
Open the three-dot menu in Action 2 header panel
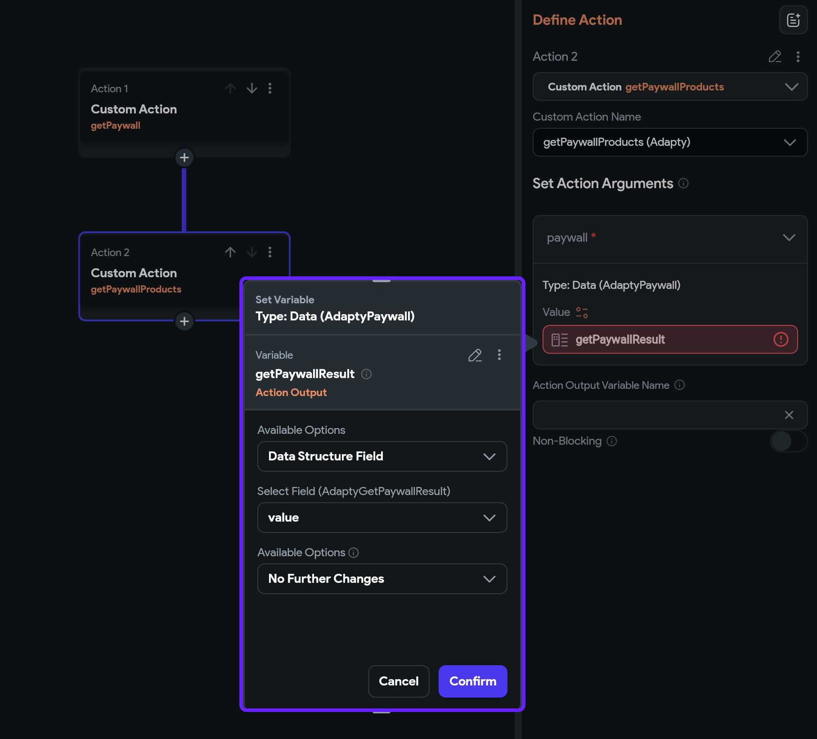[798, 57]
